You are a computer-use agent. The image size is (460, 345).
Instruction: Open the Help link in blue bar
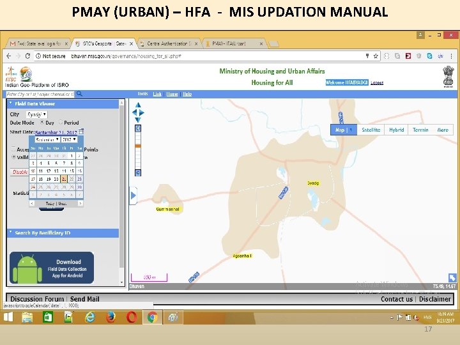click(x=187, y=94)
